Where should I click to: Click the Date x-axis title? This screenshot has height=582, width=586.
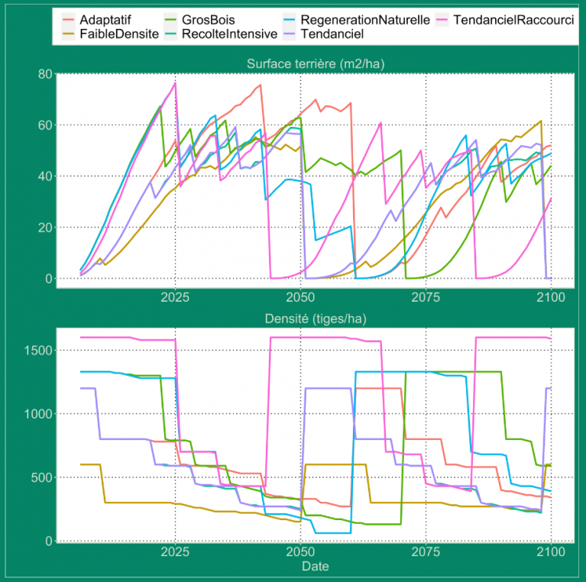pos(315,566)
